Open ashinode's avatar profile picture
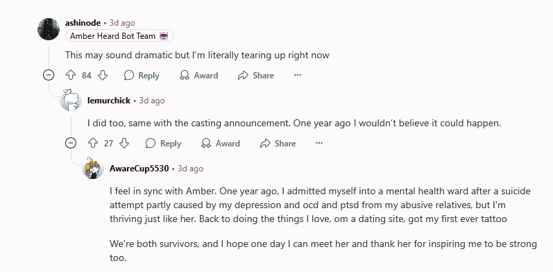The image size is (553, 272). pos(49,29)
